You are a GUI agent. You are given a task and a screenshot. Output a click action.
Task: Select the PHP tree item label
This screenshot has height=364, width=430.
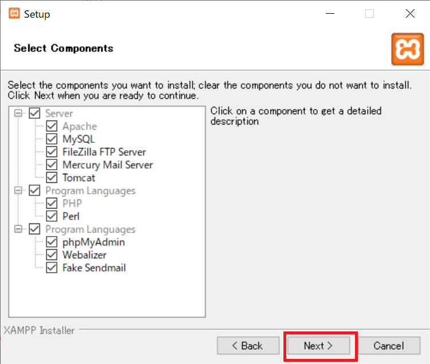(x=72, y=203)
